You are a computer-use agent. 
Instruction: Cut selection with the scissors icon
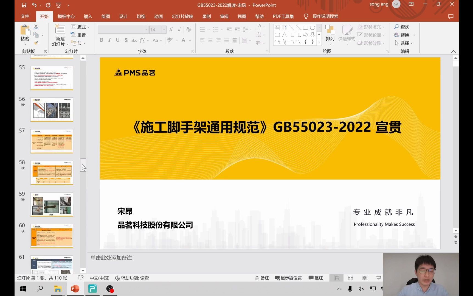click(x=36, y=27)
